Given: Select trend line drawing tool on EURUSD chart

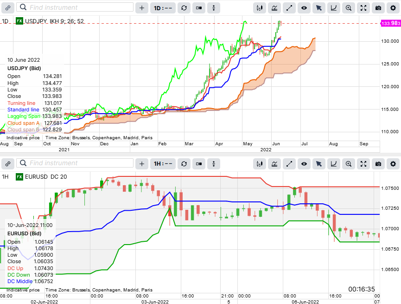Looking at the screenshot, I should point(289,164).
